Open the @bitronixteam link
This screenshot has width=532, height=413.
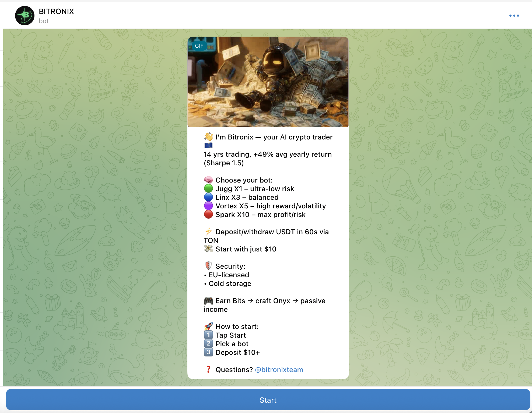pyautogui.click(x=279, y=370)
